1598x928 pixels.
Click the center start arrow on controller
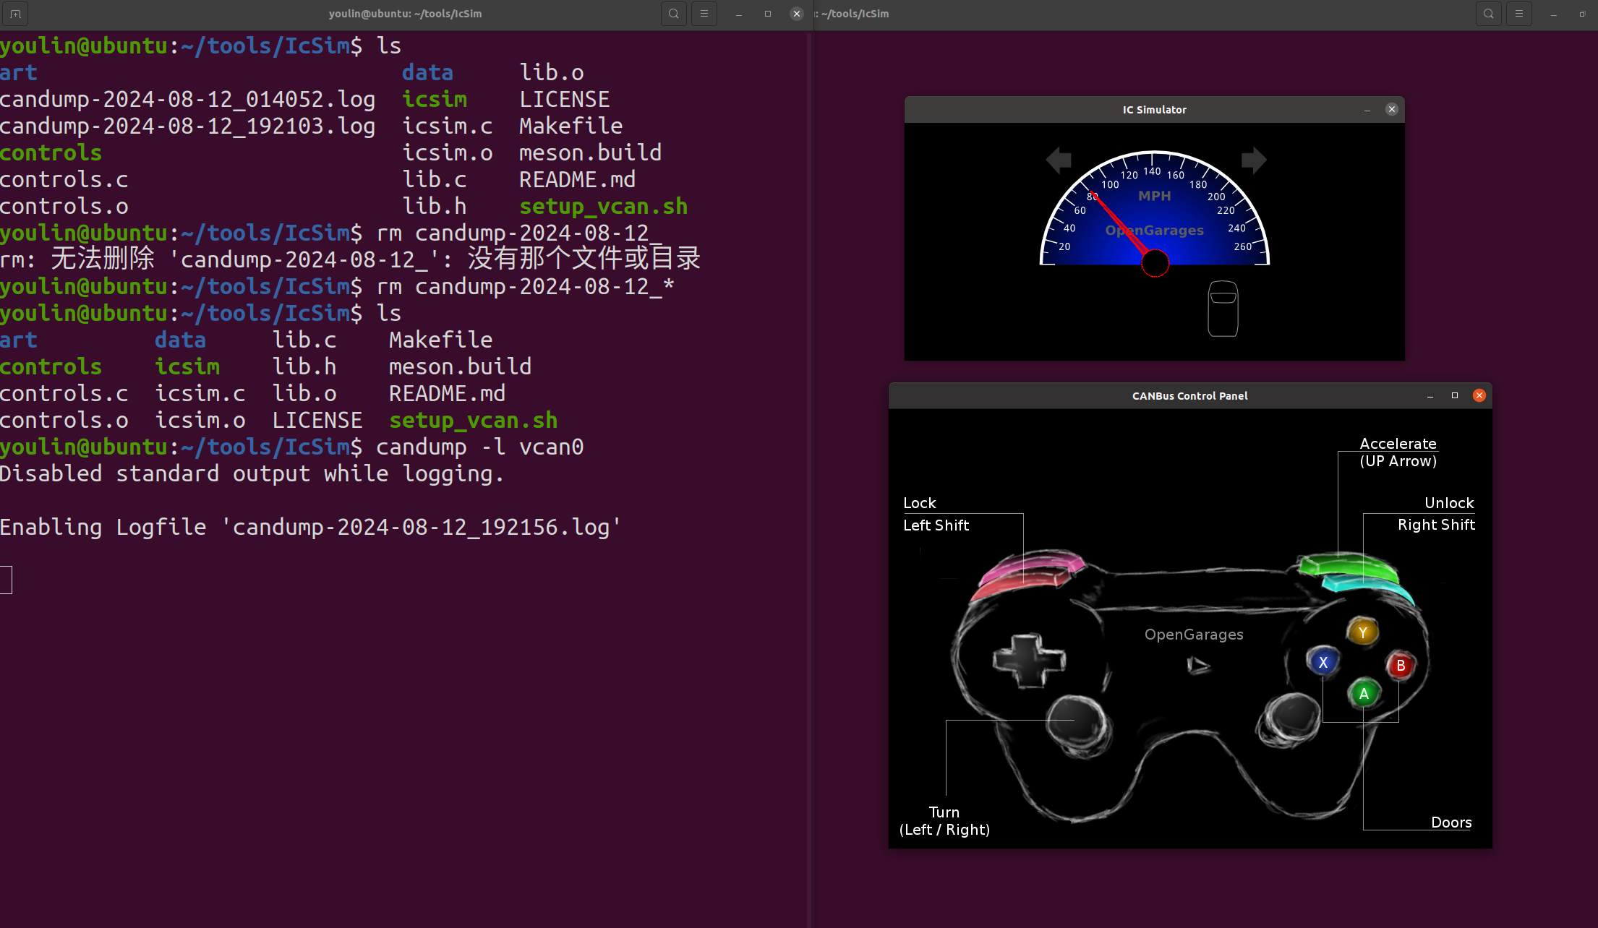click(x=1198, y=665)
